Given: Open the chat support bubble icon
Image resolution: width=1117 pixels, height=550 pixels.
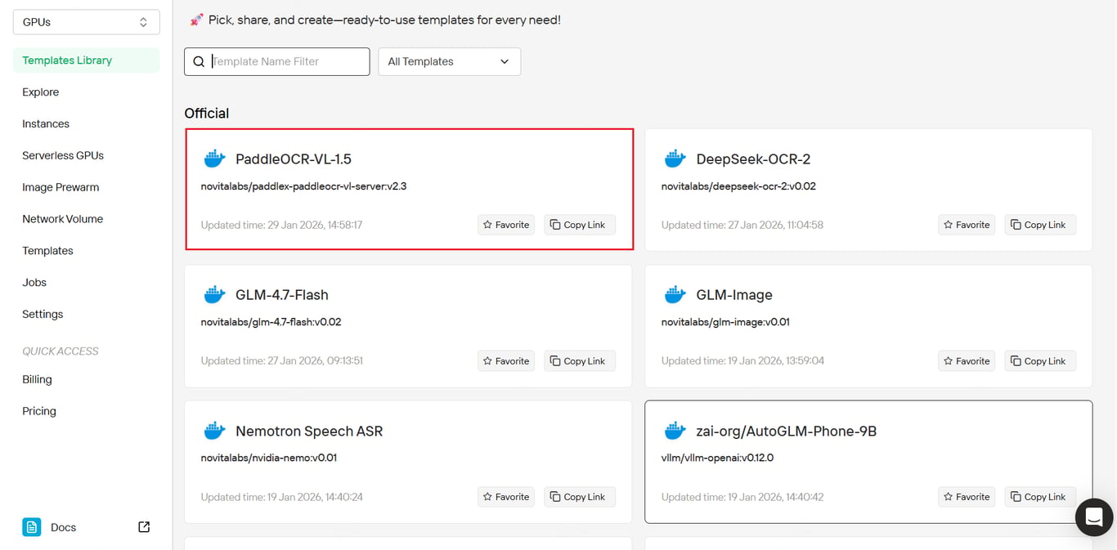Looking at the screenshot, I should (1094, 517).
